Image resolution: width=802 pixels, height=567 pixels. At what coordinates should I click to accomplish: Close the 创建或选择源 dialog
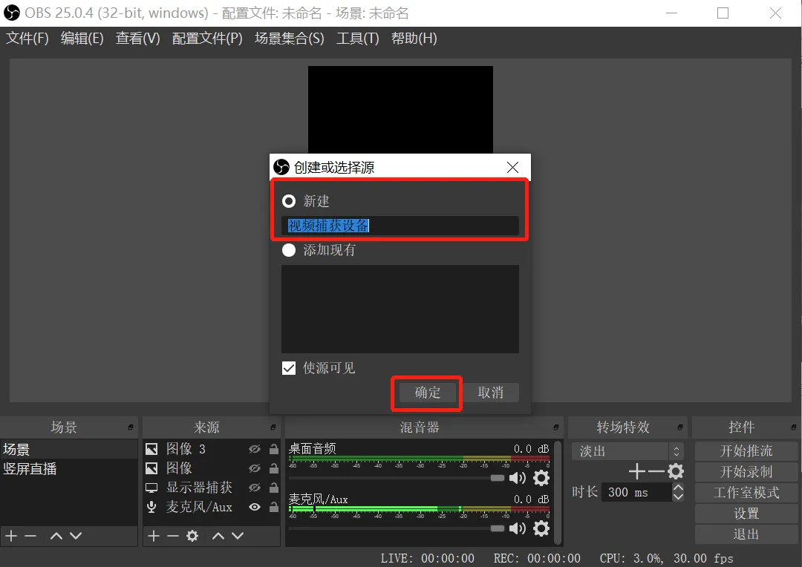point(512,167)
